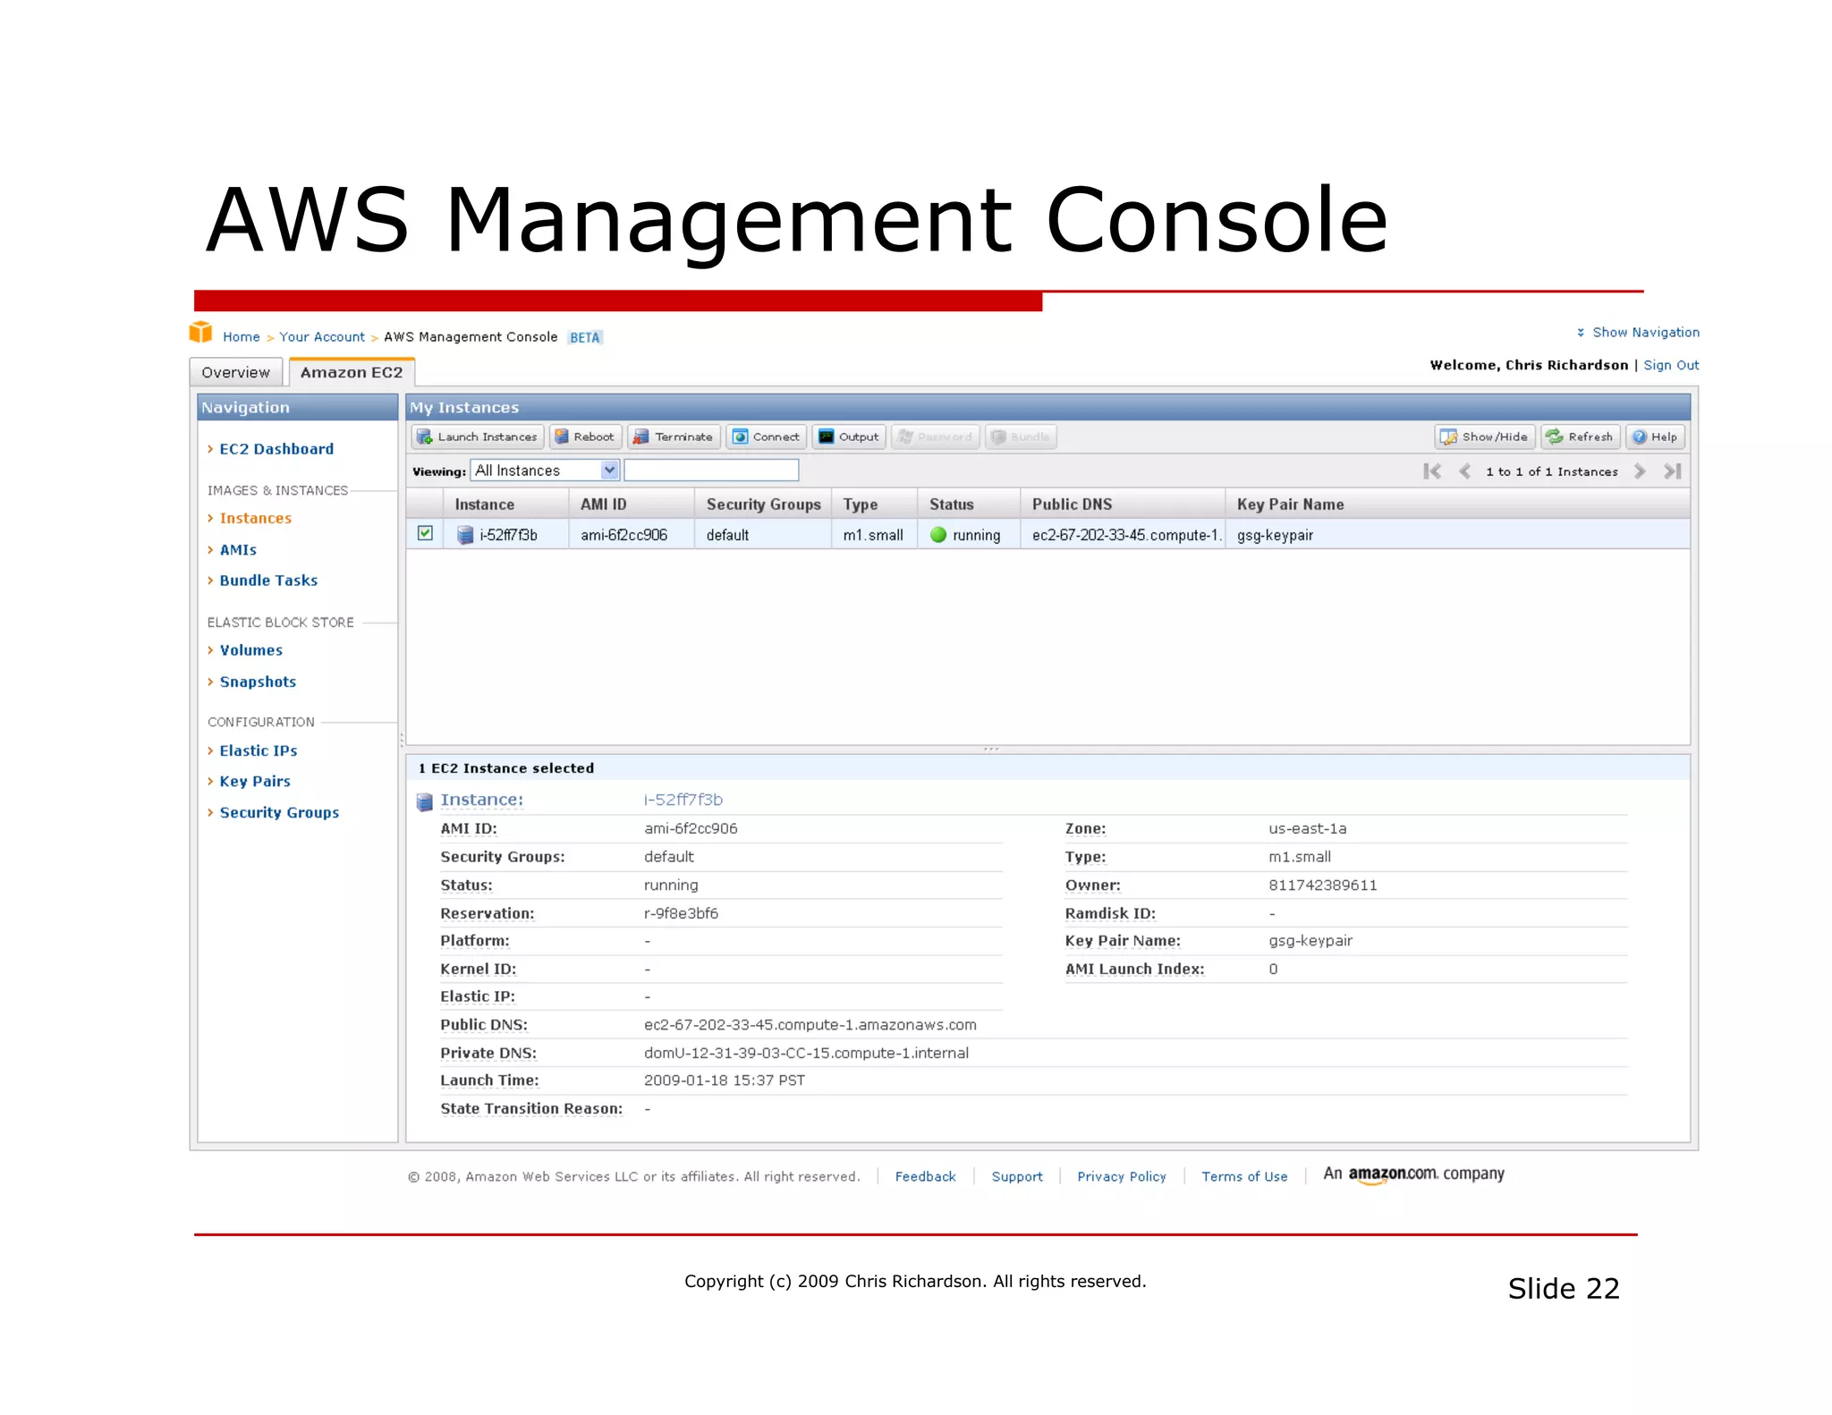Sort by the Instance column header

click(x=505, y=504)
